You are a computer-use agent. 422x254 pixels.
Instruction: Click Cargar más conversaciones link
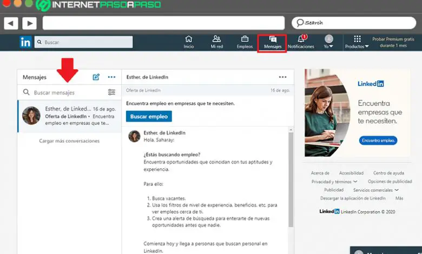coord(69,141)
